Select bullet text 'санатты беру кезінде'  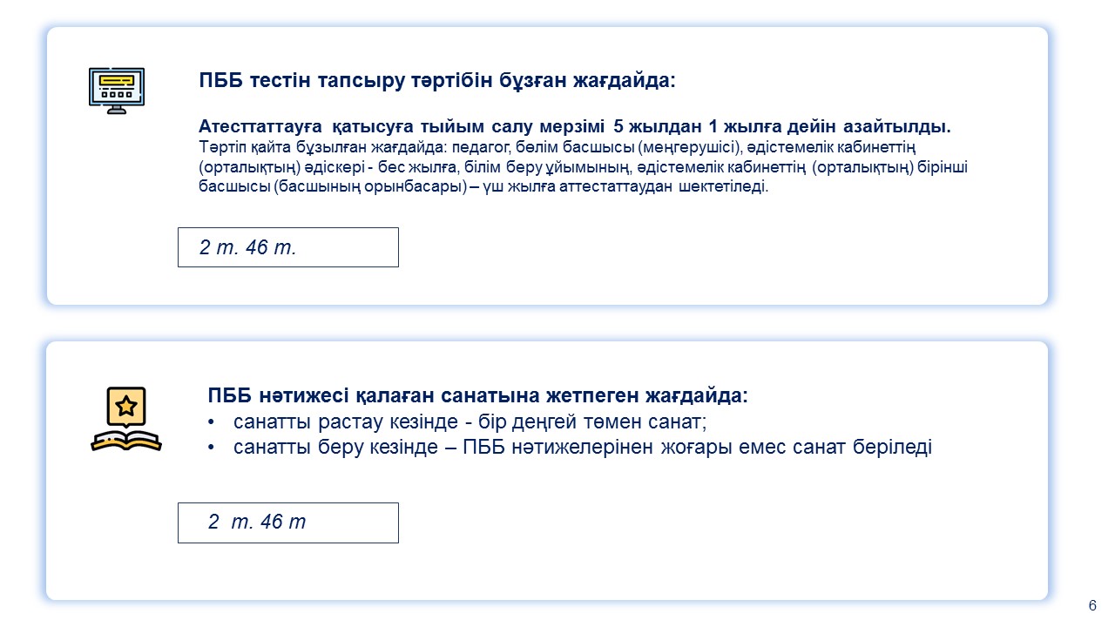pyautogui.click(x=334, y=448)
